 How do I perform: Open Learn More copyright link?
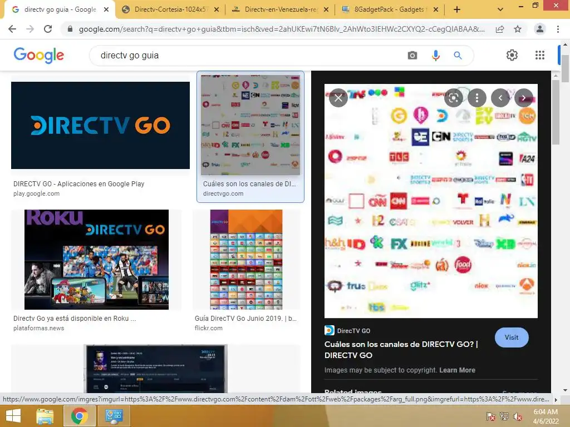pos(457,370)
